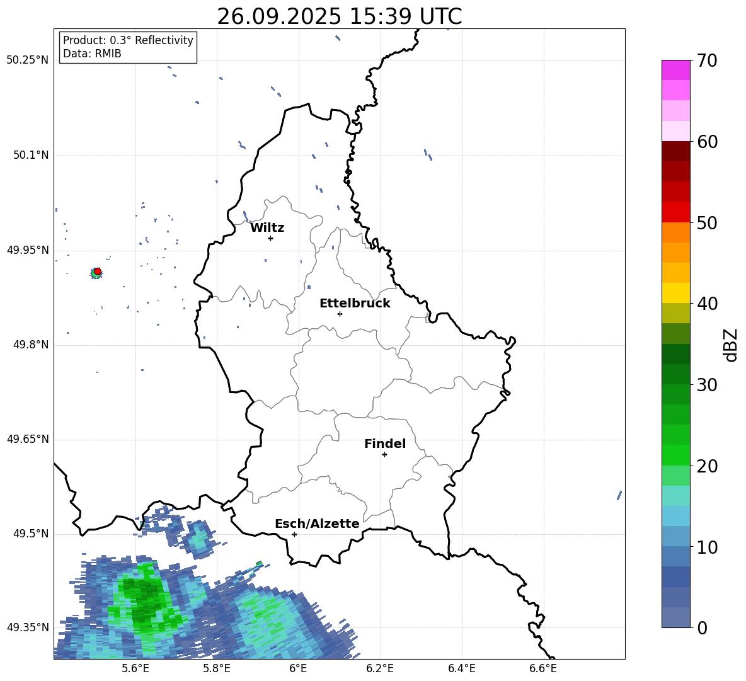Click the dBZ colorbar label
The image size is (746, 681).
click(732, 345)
